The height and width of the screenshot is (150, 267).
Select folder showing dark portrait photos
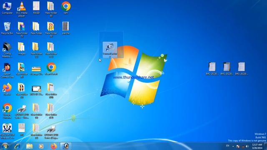coord(22,90)
